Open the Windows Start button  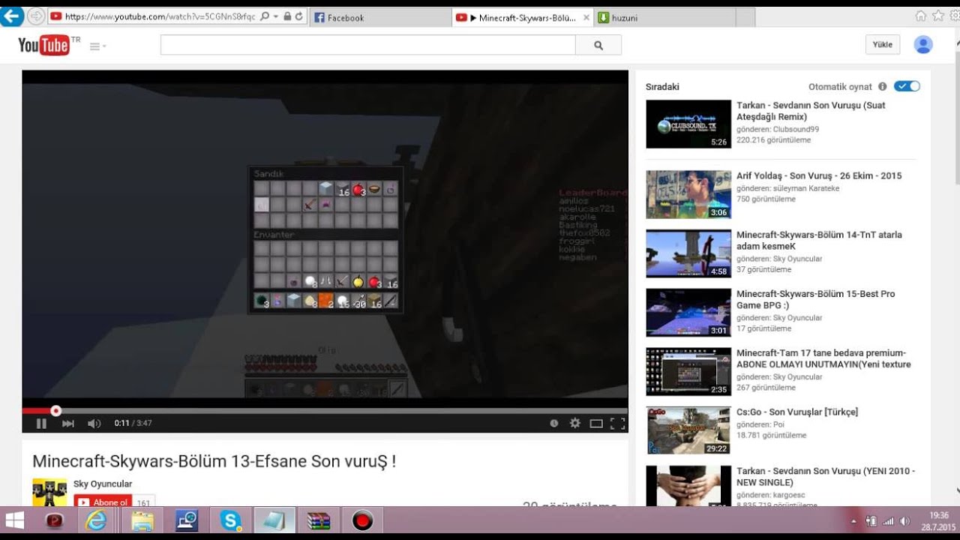pyautogui.click(x=15, y=520)
